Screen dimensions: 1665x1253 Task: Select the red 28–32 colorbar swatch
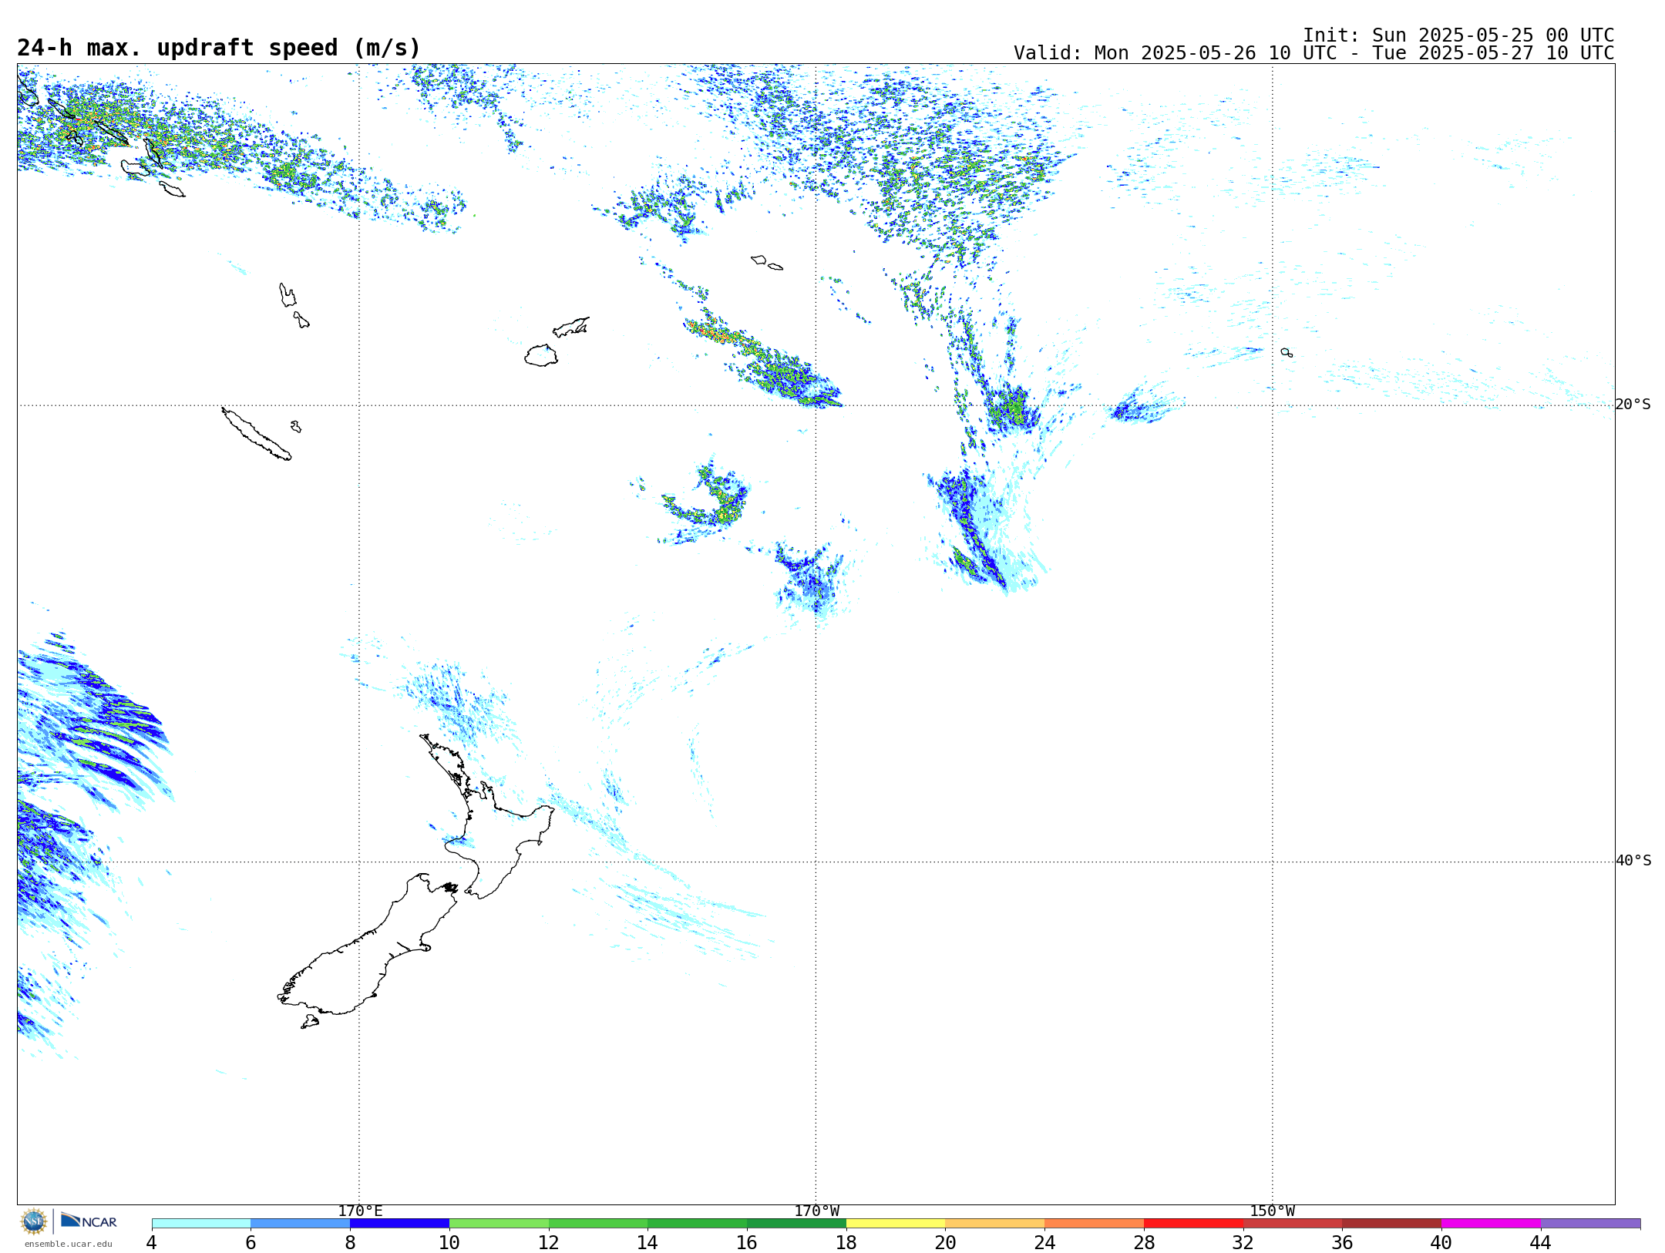(x=1193, y=1223)
